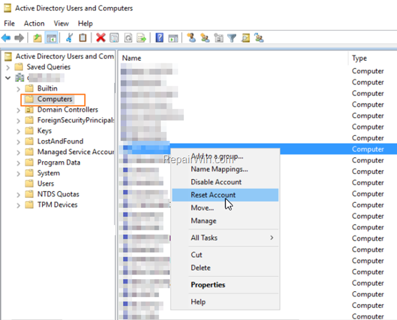Expand the NTDS Quotas container
This screenshot has width=397, height=320.
coord(18,195)
